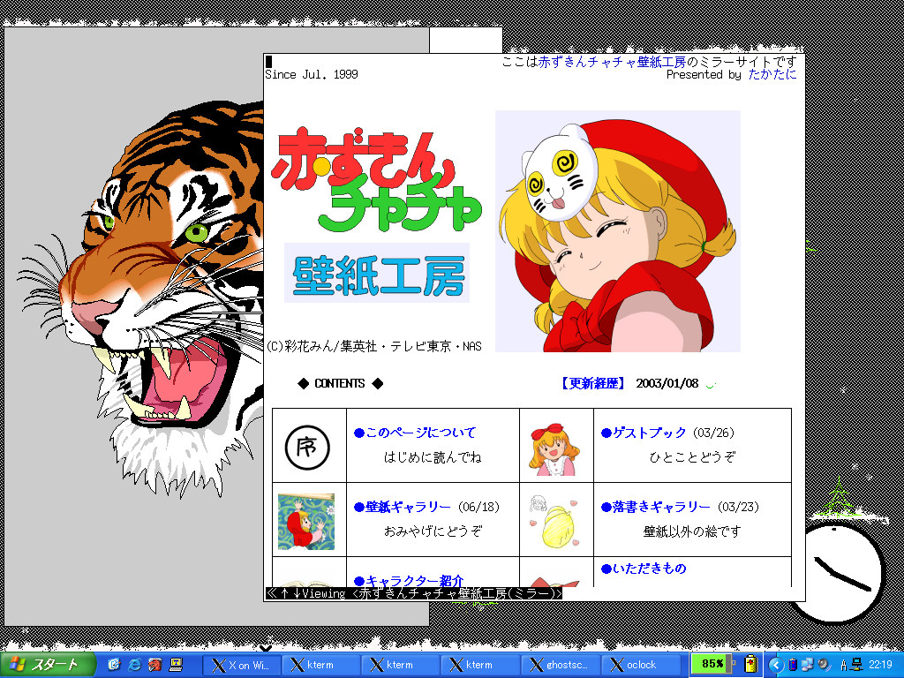Click the IME 'A' language tray icon
904x678 pixels.
(843, 666)
